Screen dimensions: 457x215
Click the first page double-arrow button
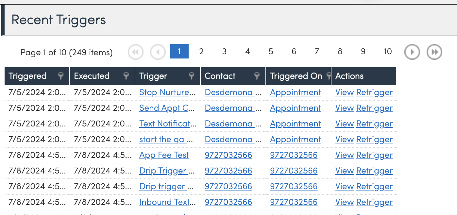pyautogui.click(x=135, y=52)
